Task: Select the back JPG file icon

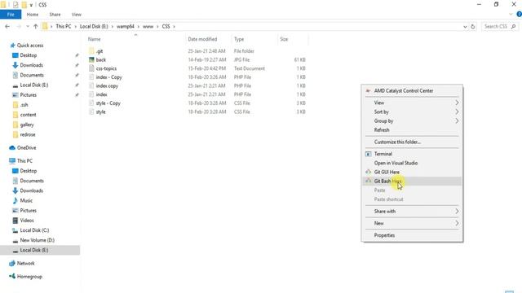Action: [91, 59]
